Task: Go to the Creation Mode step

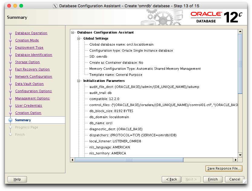Action: [27, 40]
